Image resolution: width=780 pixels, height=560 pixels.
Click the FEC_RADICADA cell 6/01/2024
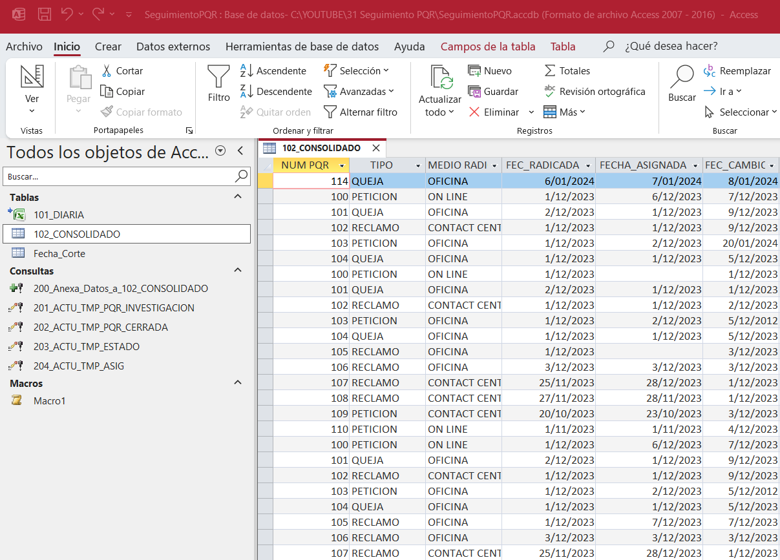548,181
